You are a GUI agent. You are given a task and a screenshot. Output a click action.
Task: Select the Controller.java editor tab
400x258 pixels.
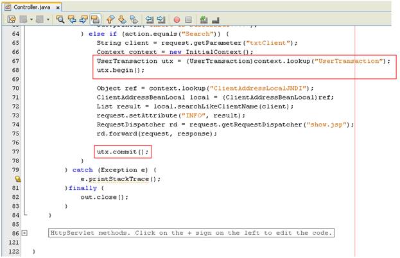coord(33,7)
